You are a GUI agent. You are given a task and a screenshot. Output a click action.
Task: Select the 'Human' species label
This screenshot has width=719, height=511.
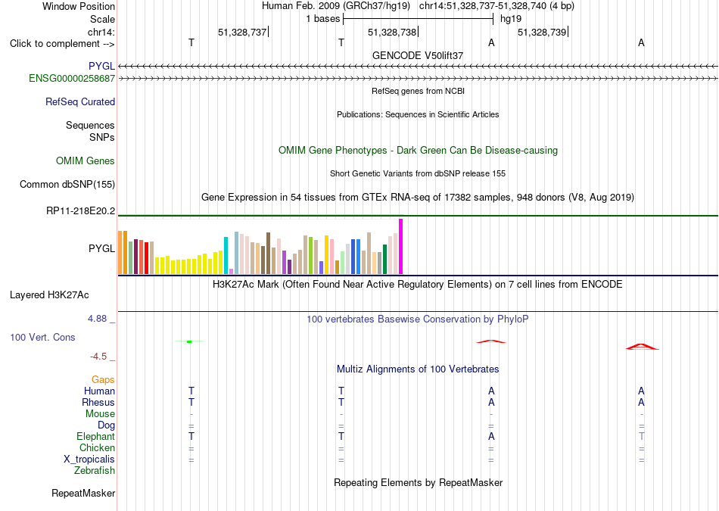(99, 391)
